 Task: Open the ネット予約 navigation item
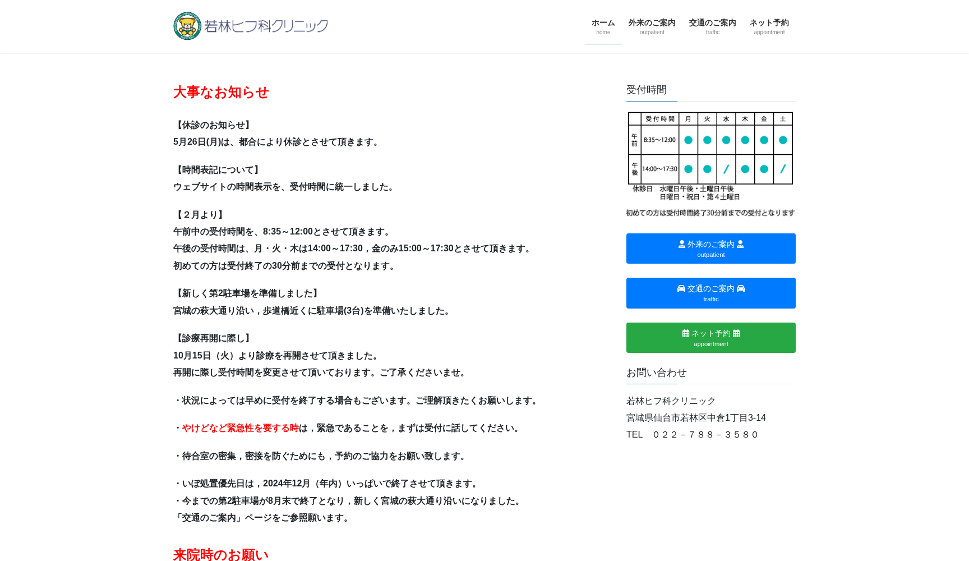tap(769, 26)
